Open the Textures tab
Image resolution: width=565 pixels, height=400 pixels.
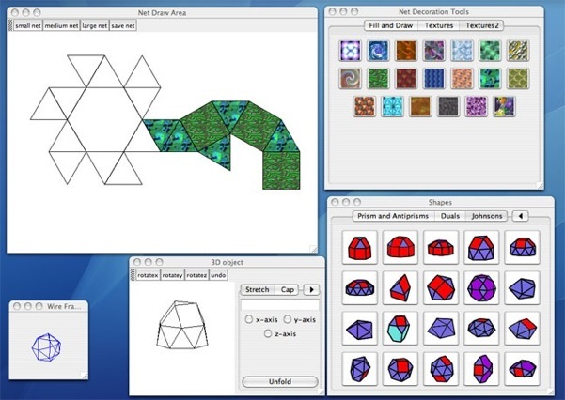coord(438,25)
